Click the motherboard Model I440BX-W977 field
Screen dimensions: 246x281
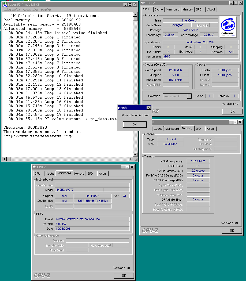tap(79, 190)
